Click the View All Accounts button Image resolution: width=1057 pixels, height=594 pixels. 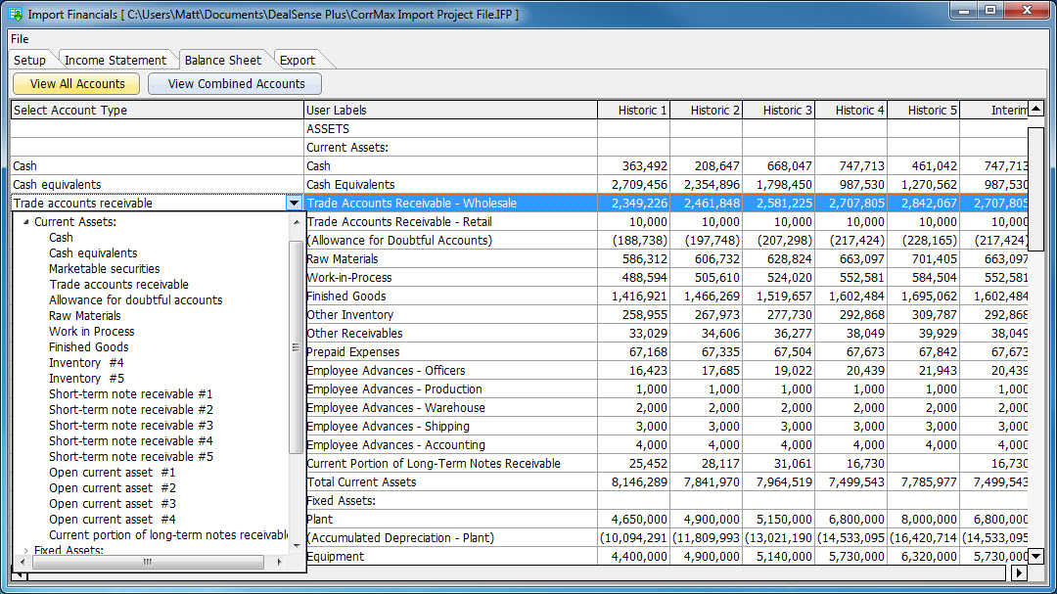coord(75,84)
